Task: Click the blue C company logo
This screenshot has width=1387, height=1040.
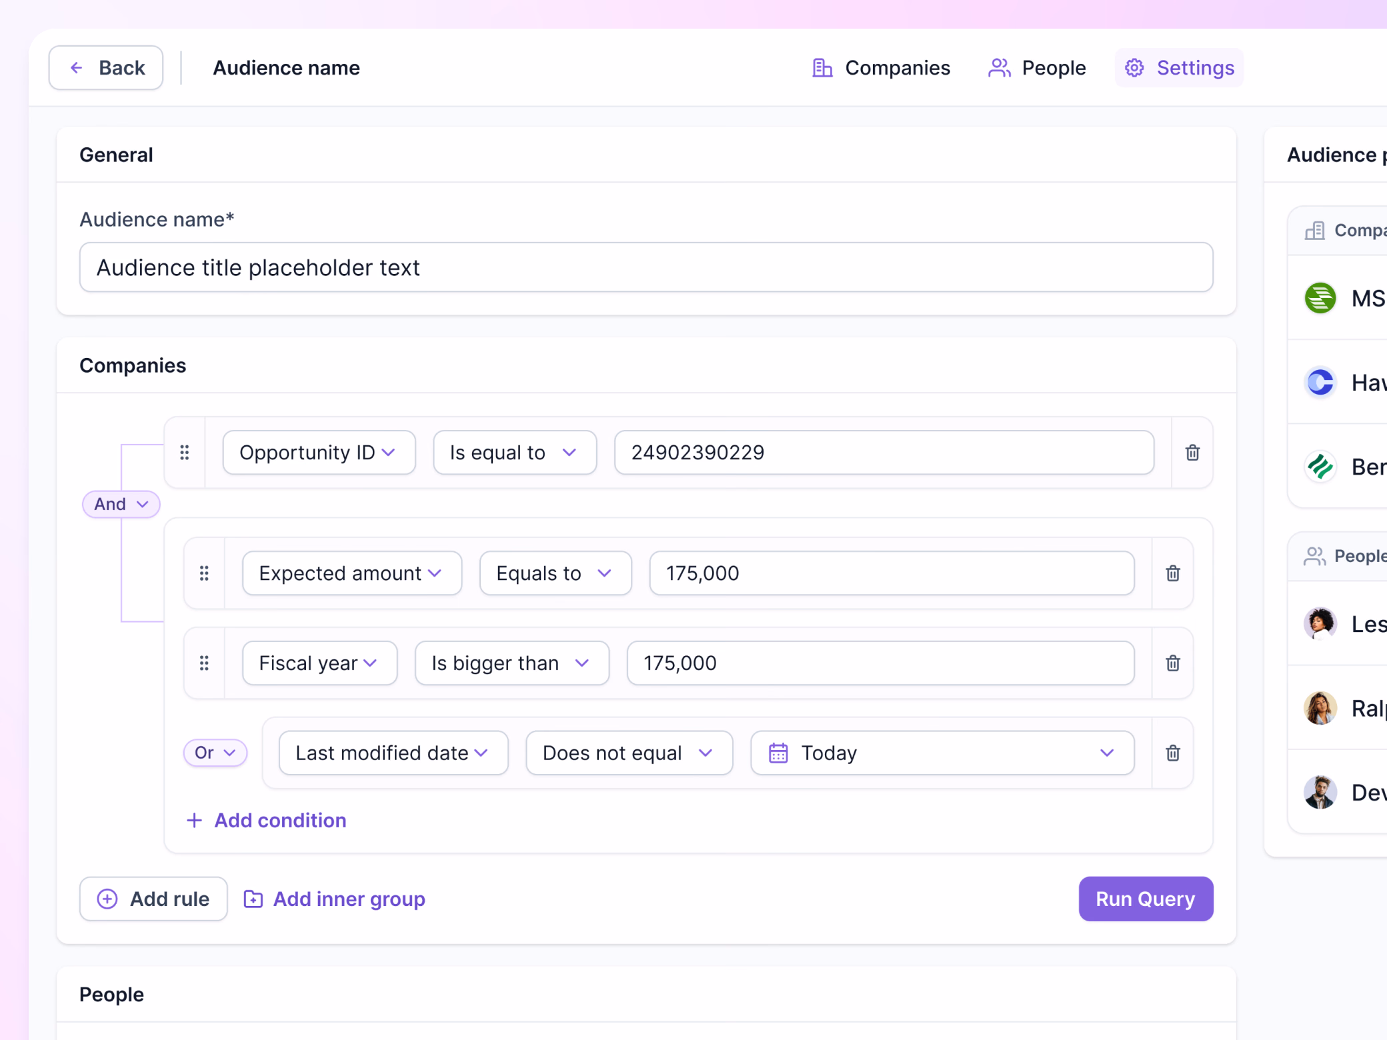Action: (x=1320, y=383)
